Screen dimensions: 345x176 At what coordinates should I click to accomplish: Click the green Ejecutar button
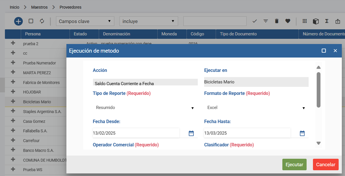[294, 164]
